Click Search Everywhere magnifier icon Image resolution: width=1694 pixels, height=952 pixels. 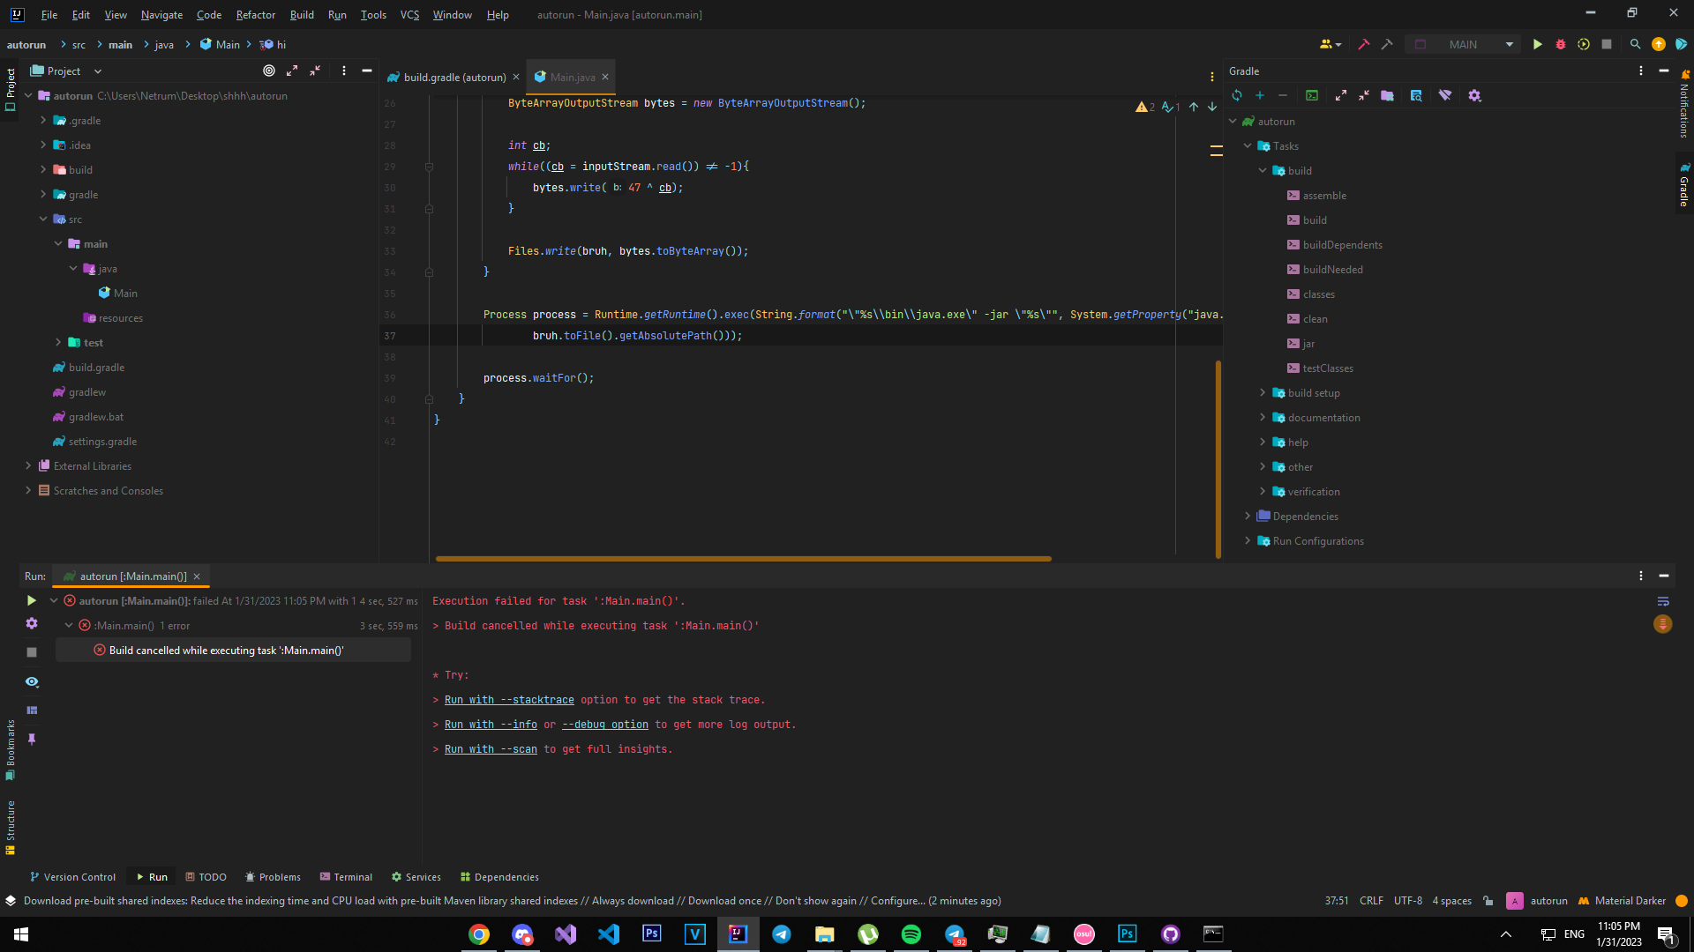[1635, 44]
